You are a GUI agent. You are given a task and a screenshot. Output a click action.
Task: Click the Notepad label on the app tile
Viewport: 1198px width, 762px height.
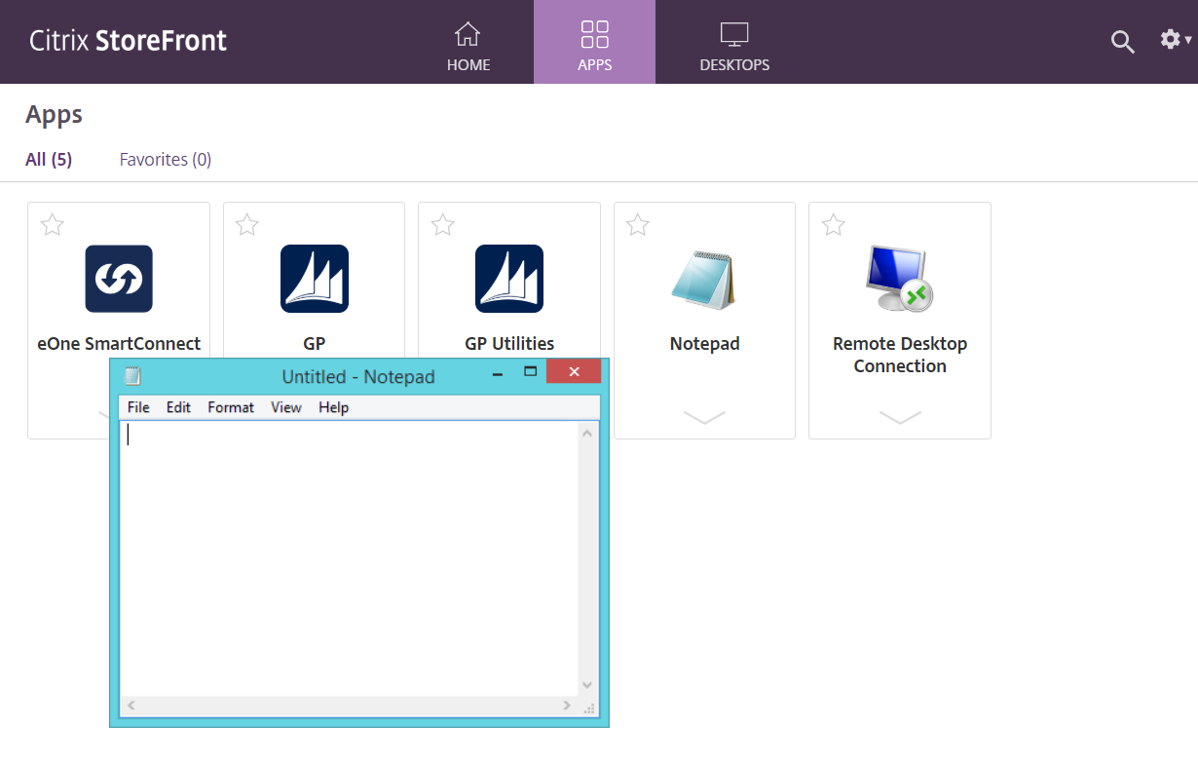pyautogui.click(x=704, y=344)
